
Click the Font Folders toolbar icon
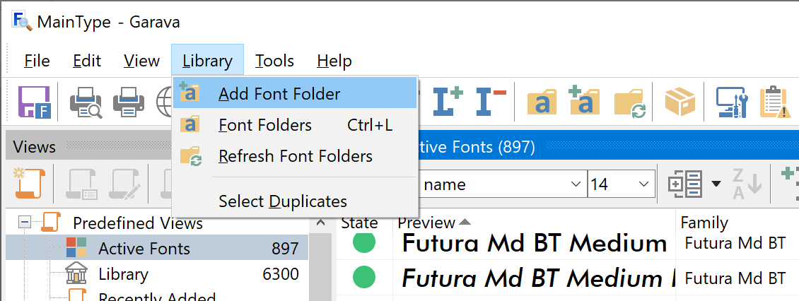pos(541,102)
